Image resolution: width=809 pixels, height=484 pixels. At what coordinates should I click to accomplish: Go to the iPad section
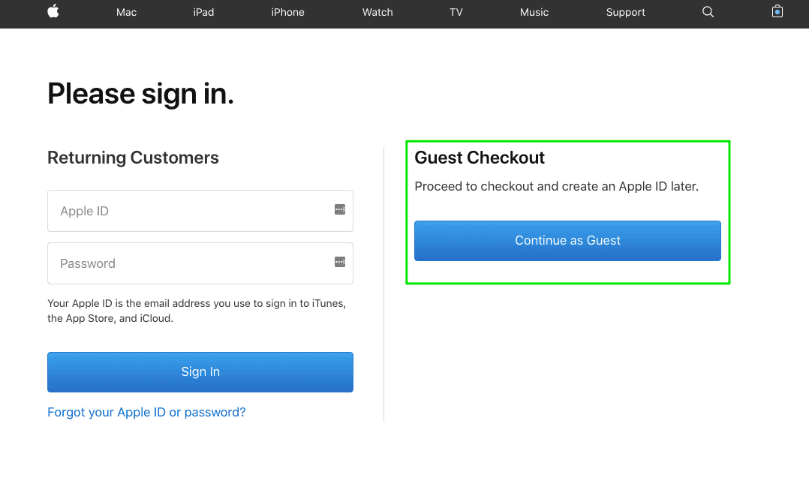click(203, 12)
